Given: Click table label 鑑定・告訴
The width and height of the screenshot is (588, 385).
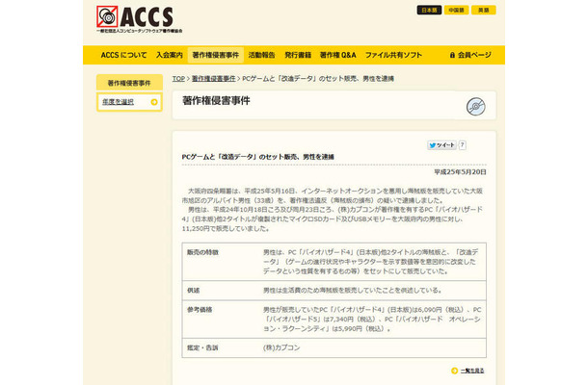Looking at the screenshot, I should pyautogui.click(x=202, y=347).
